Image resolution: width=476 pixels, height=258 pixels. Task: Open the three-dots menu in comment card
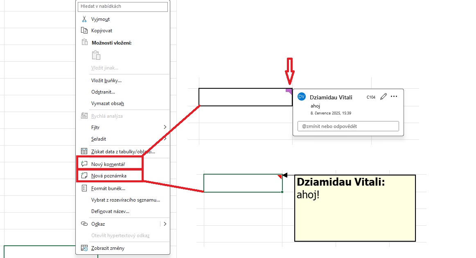(x=394, y=96)
